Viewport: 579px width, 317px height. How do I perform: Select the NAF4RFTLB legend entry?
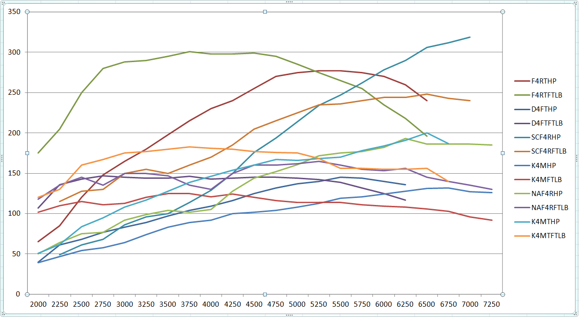[541, 207]
